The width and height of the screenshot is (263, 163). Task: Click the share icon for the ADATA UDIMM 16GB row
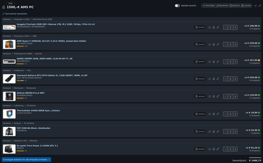[210, 62]
